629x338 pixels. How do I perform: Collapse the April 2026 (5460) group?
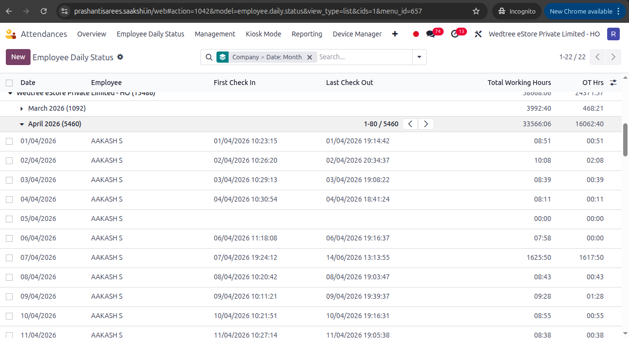coord(50,124)
